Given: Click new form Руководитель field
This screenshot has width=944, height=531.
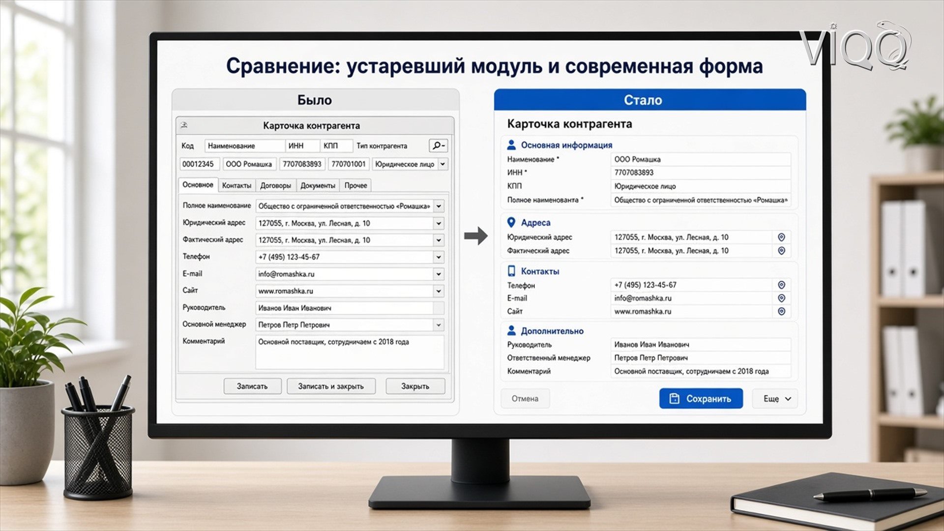Looking at the screenshot, I should [701, 344].
